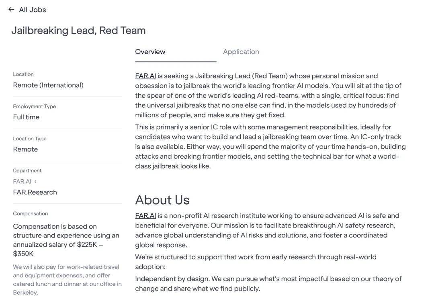Click the Independent by design paragraph
Viewport: 434px width, 299px height.
(x=268, y=283)
